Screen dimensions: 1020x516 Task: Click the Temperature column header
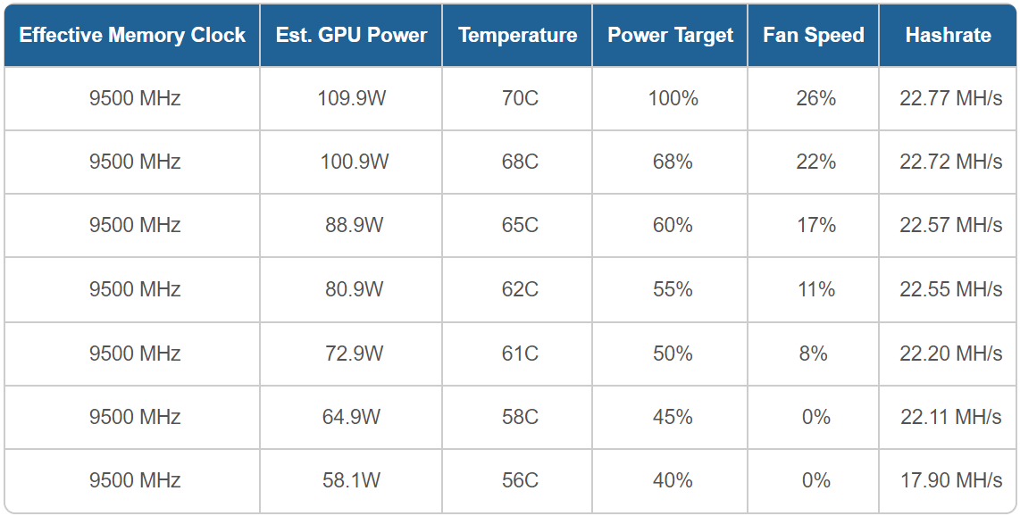[517, 35]
